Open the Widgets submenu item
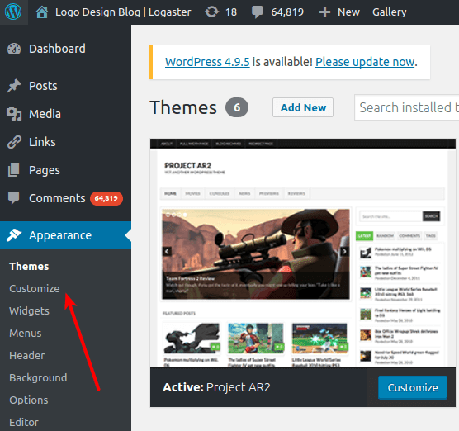 pos(29,311)
